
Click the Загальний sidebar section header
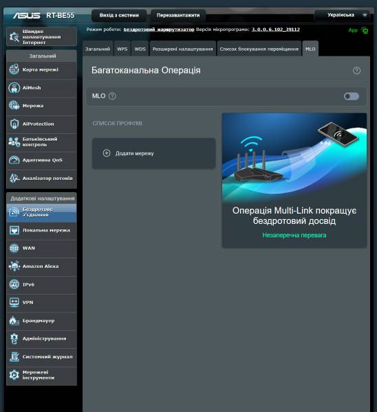click(x=42, y=56)
